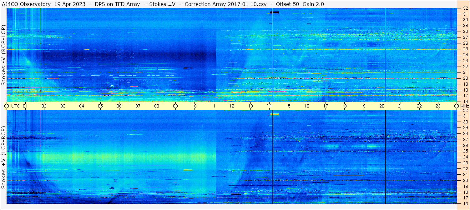Viewport: 470px width, 210px height.
Task: Click 30 MHz label on upper -V panel
Action: pyautogui.click(x=465, y=20)
